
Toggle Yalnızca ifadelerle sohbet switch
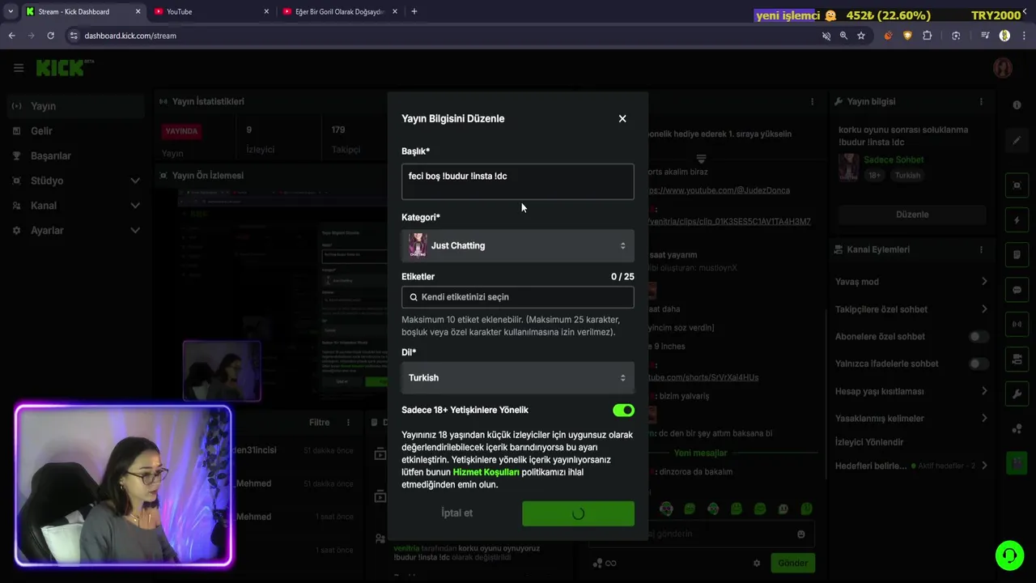coord(979,364)
